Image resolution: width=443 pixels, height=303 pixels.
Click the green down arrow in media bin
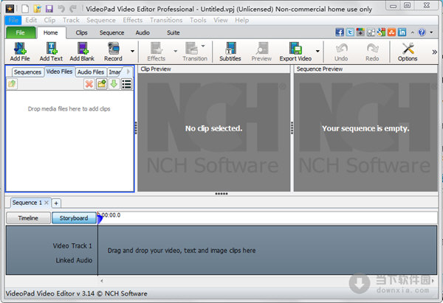pos(114,84)
